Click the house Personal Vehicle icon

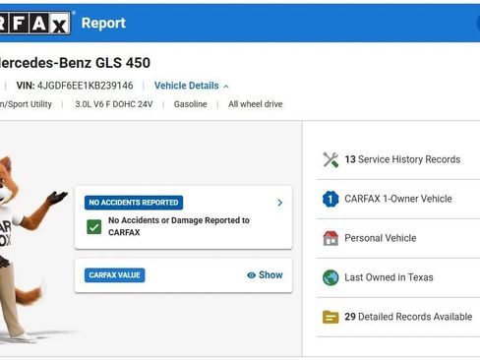tap(330, 238)
